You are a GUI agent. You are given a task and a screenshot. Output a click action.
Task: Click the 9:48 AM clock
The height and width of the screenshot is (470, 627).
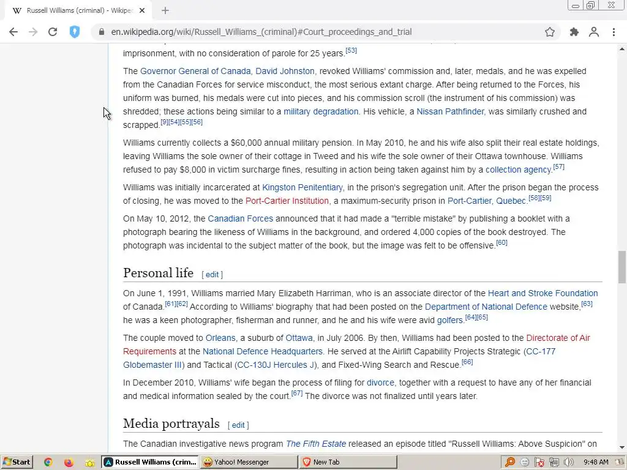596,462
